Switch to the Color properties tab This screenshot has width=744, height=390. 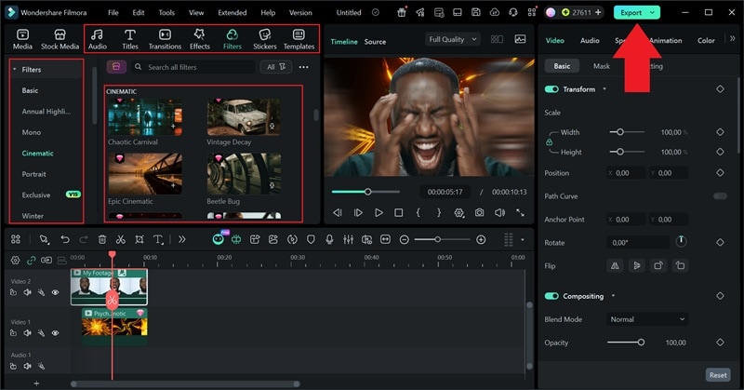tap(706, 40)
